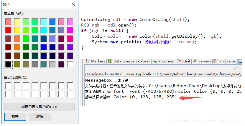
Task: Click the grayed link icon in console toolbar
Action: [236, 68]
